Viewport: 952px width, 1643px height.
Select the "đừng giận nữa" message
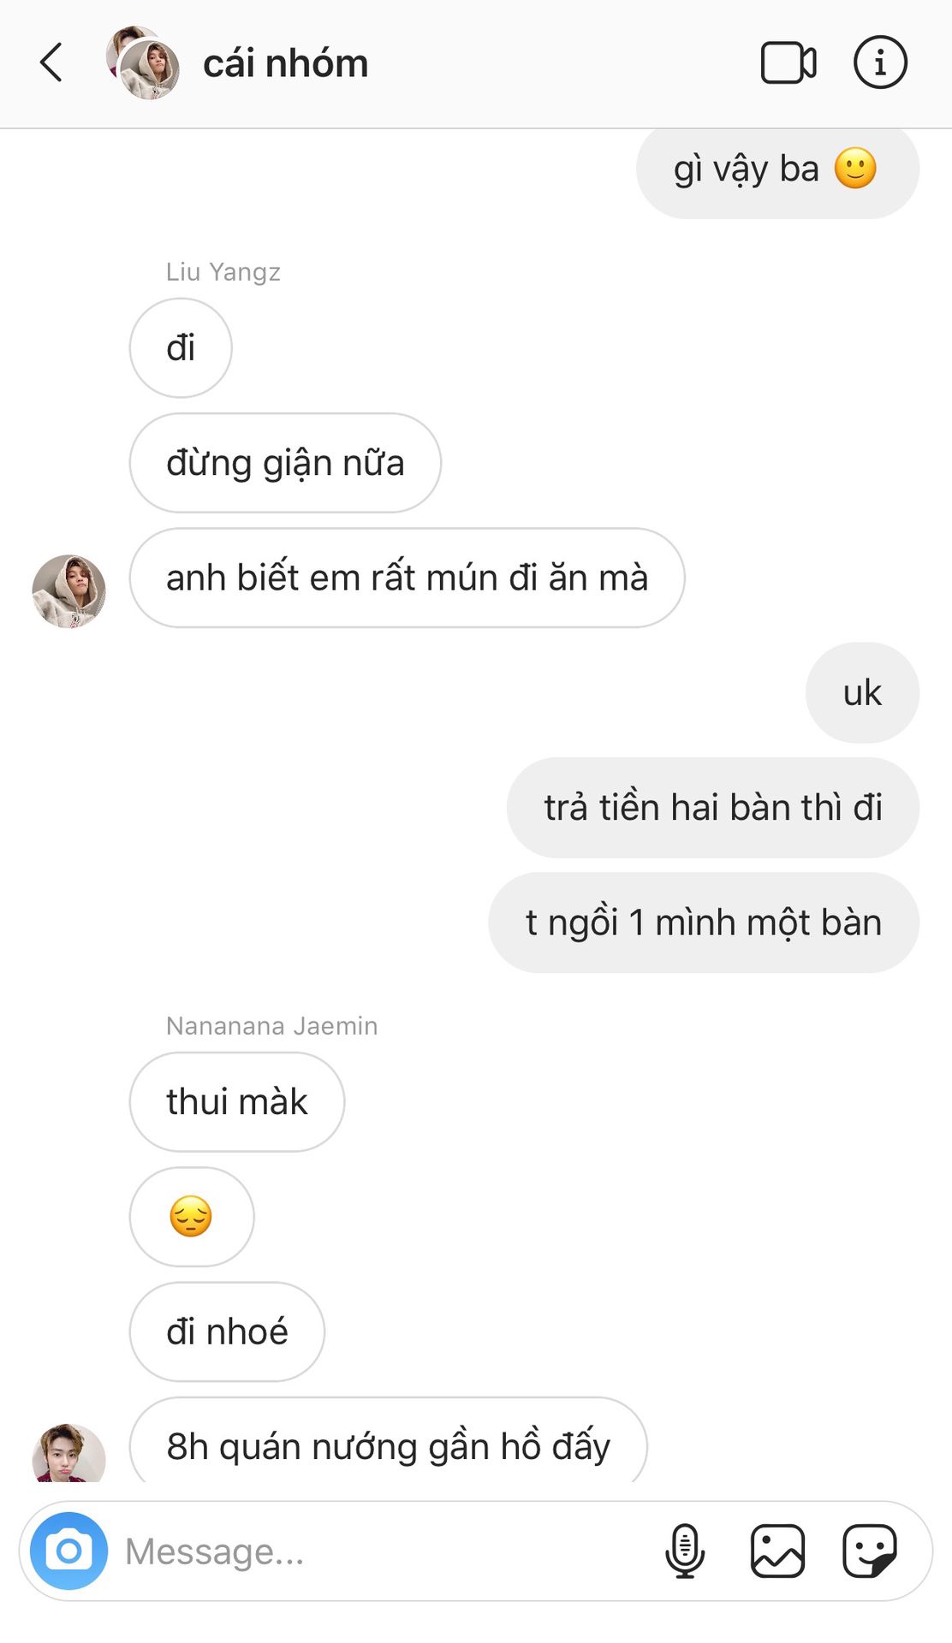285,463
